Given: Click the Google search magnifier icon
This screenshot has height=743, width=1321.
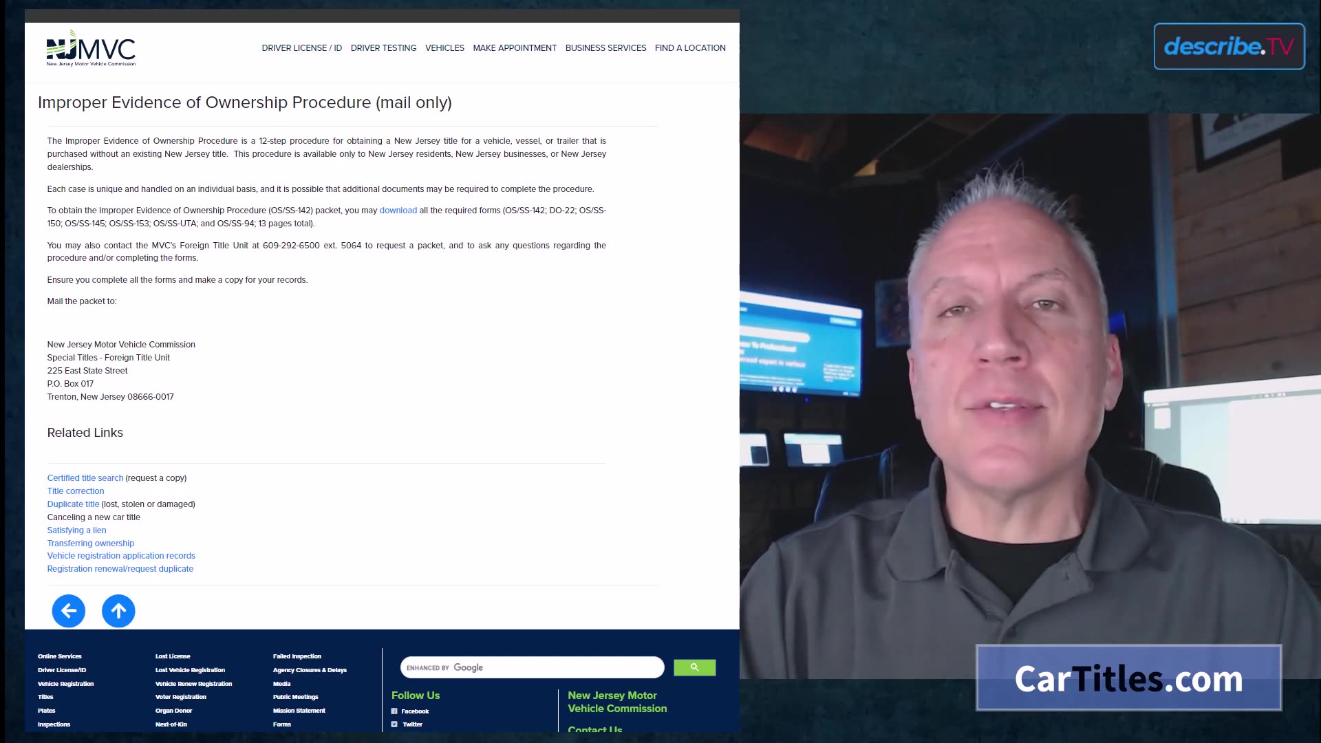Looking at the screenshot, I should (x=694, y=668).
